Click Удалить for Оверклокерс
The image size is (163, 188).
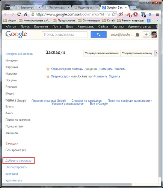115,76
